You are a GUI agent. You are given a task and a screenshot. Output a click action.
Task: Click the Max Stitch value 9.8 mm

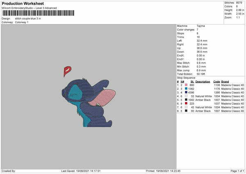(x=201, y=63)
